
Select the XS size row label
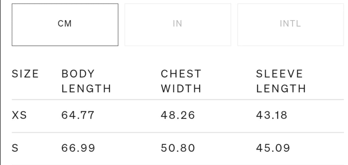pyautogui.click(x=19, y=115)
